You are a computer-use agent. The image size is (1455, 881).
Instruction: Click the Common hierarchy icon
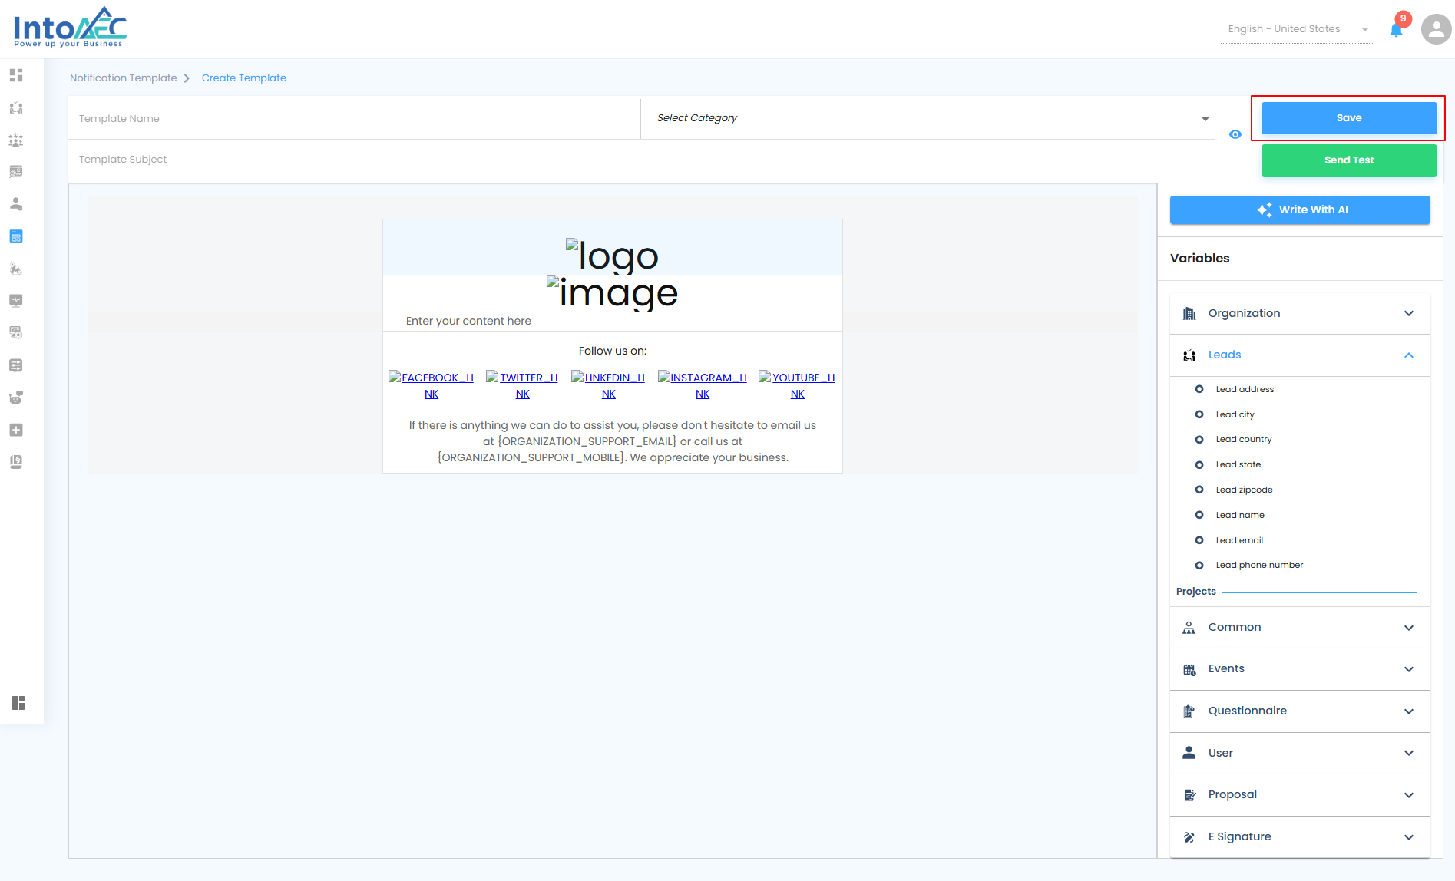[1189, 628]
